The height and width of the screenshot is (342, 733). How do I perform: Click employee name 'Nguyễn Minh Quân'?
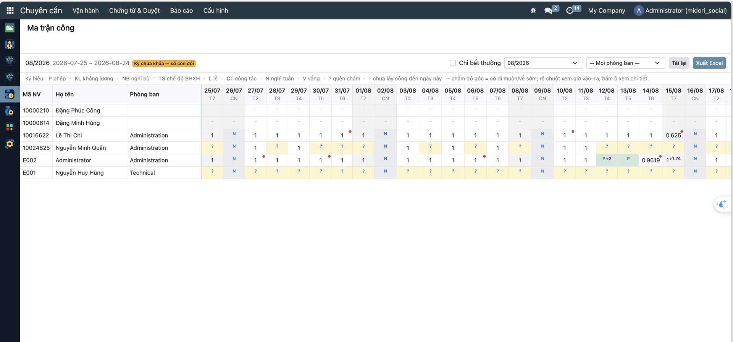tap(81, 148)
